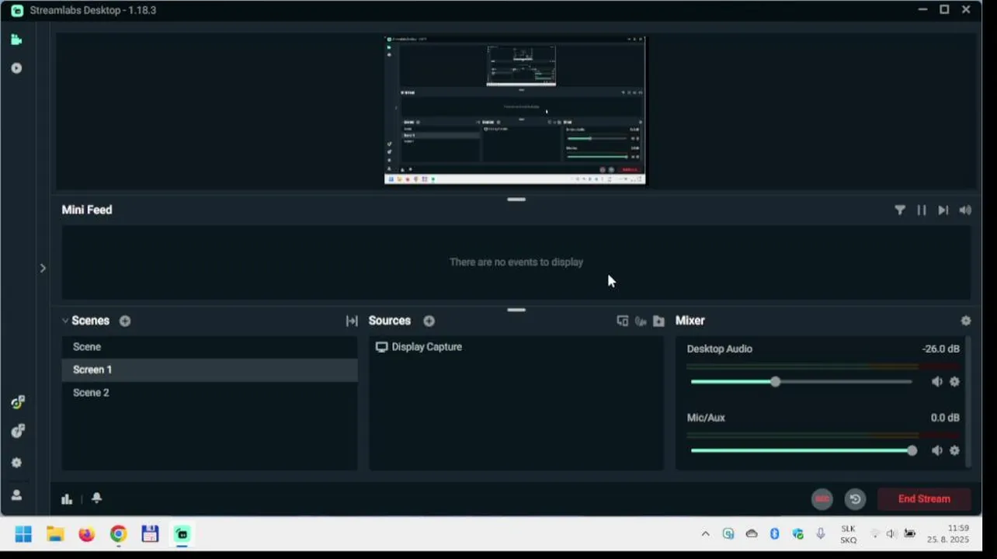Open Mic/Aux source settings gear
997x559 pixels.
(954, 450)
